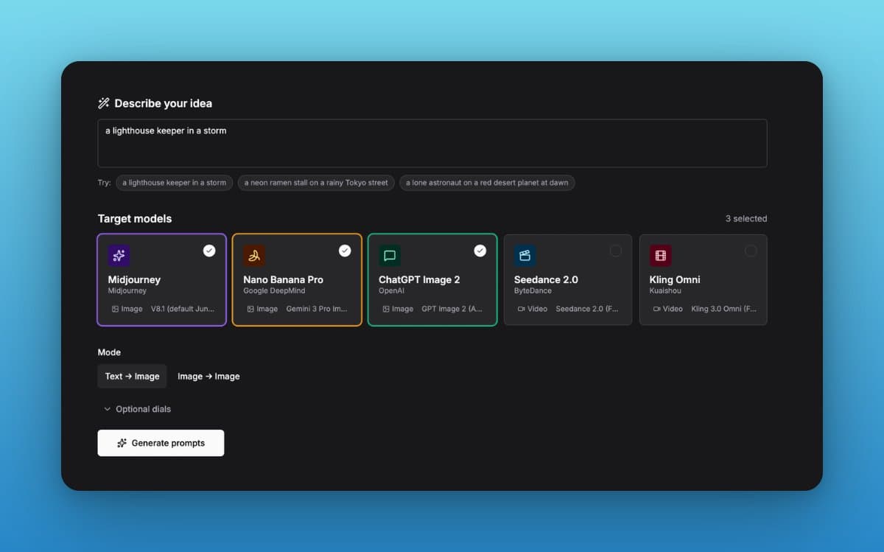The image size is (884, 552).
Task: Click the video camera icon on Kling Omni card
Action: click(x=657, y=309)
